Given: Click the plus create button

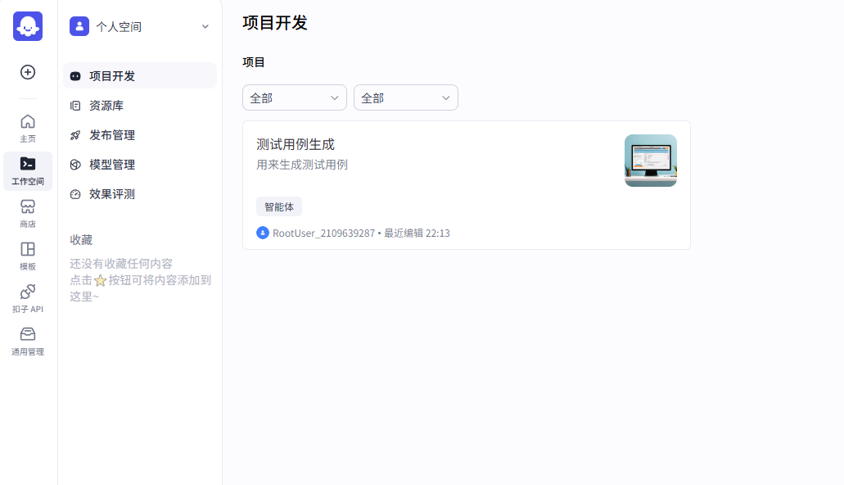Looking at the screenshot, I should 28,72.
